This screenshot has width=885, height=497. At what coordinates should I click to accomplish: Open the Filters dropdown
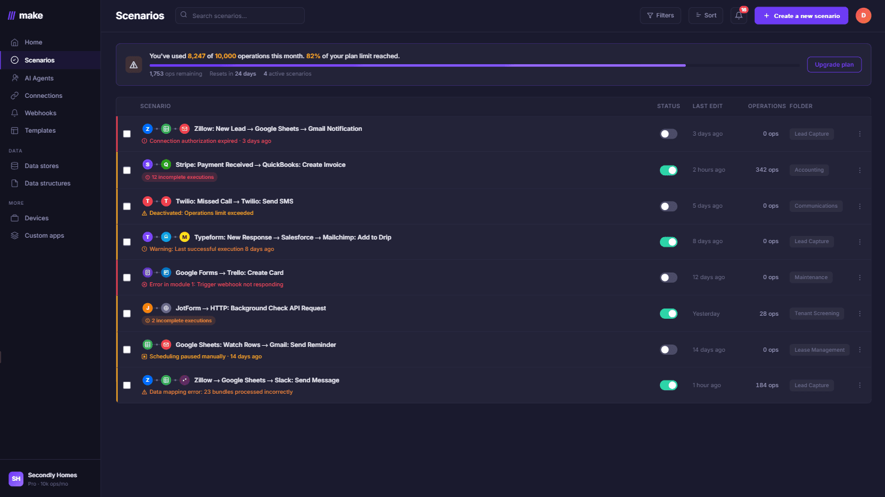[660, 15]
